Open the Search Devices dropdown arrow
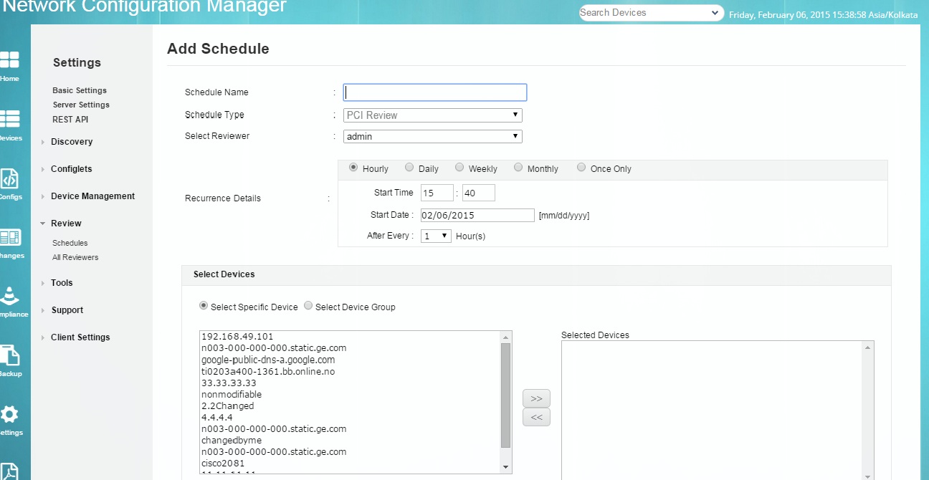Viewport: 929px width, 480px height. 715,12
